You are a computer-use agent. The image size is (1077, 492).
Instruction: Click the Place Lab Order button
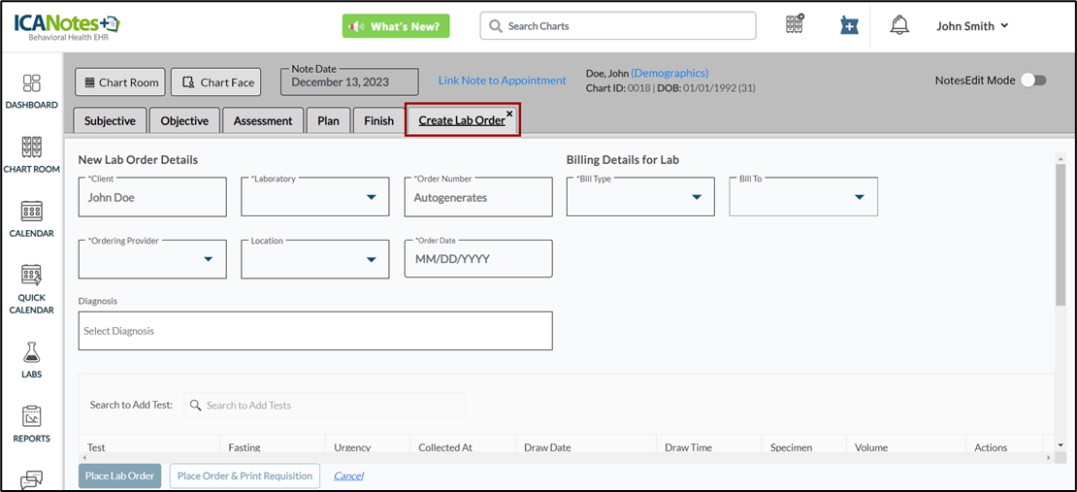tap(119, 476)
